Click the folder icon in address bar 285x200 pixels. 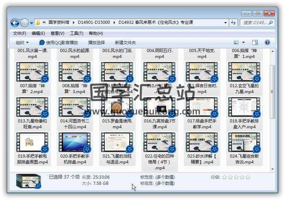[x=38, y=22]
